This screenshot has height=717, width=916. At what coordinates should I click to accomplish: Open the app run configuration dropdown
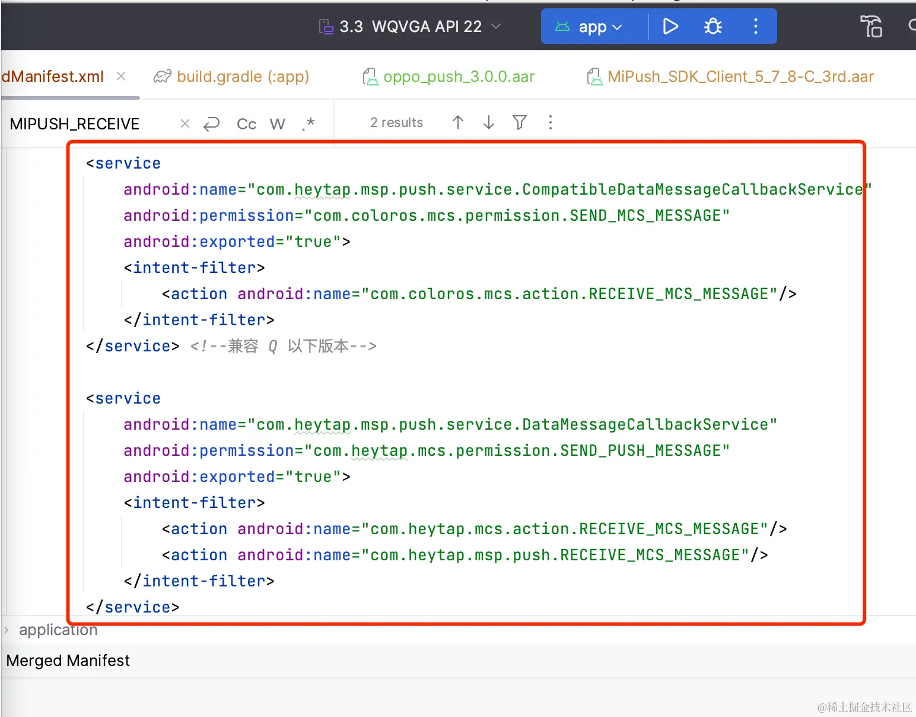[x=589, y=27]
